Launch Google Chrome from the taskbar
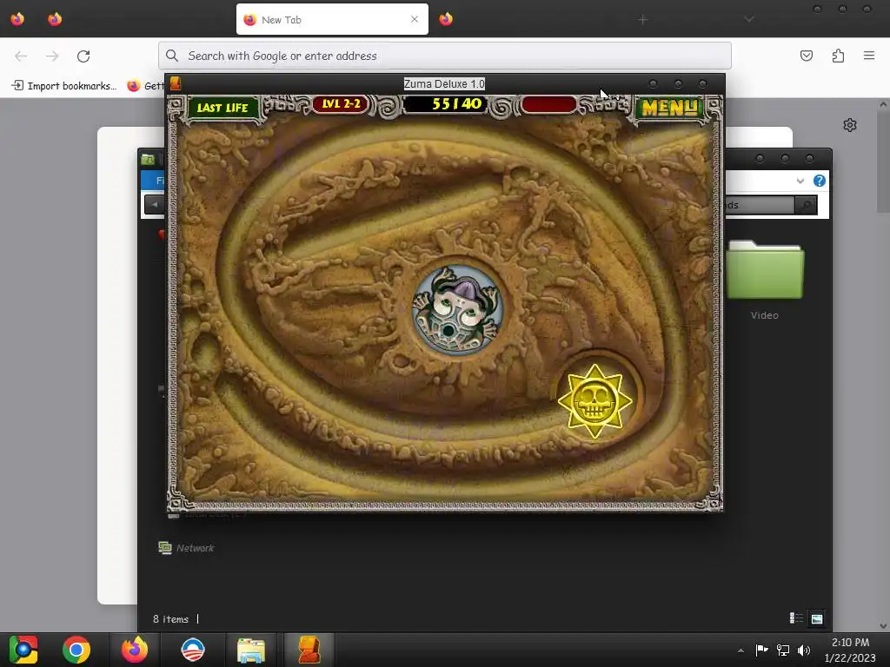Screen dimensions: 890x667 [x=76, y=650]
